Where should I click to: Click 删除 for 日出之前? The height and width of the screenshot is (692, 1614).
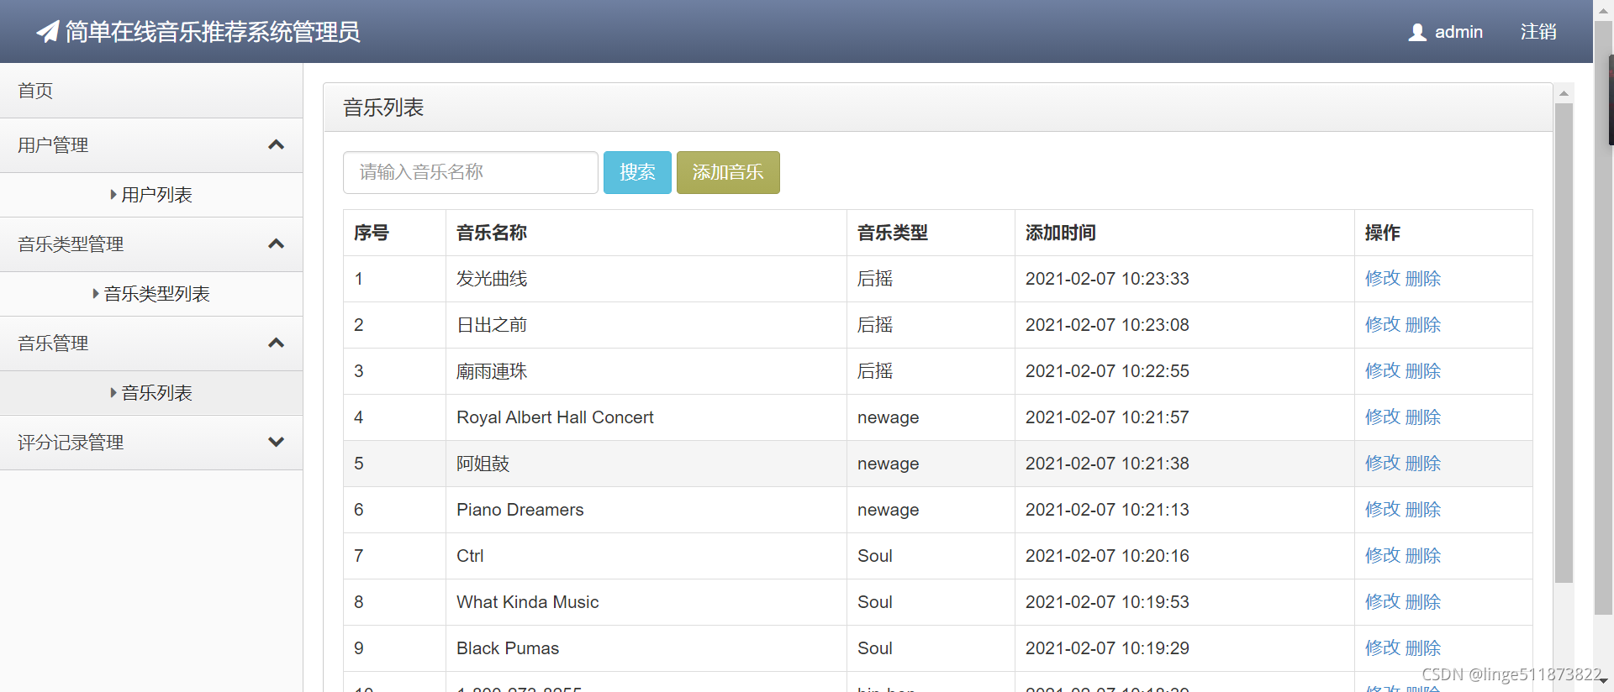(1423, 325)
